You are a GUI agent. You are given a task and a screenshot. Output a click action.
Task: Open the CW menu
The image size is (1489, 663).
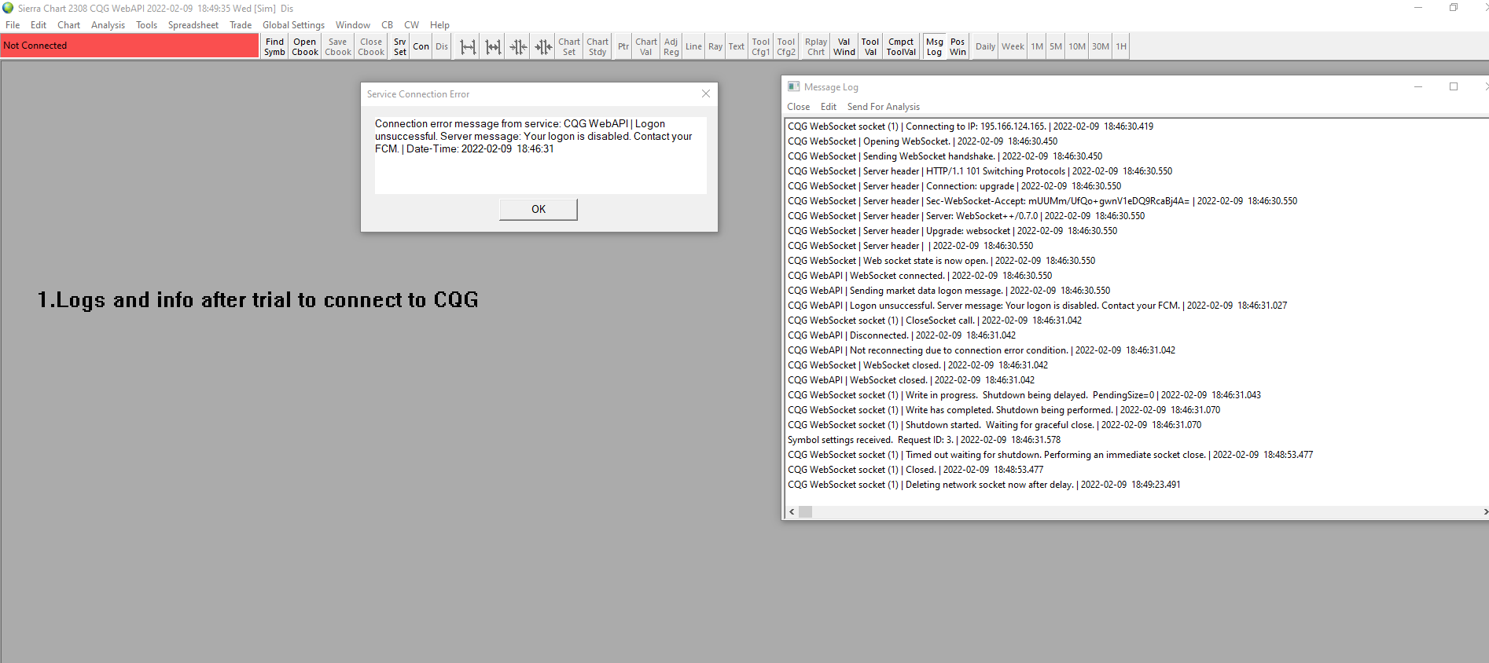[412, 25]
